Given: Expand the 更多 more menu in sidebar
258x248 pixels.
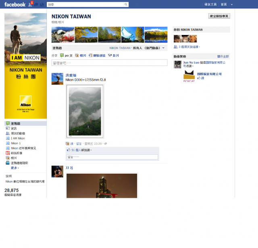Looking at the screenshot, I should (15, 168).
